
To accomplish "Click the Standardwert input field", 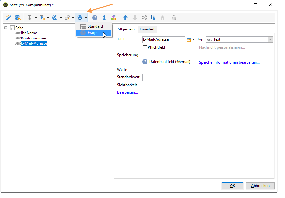I will pos(207,77).
